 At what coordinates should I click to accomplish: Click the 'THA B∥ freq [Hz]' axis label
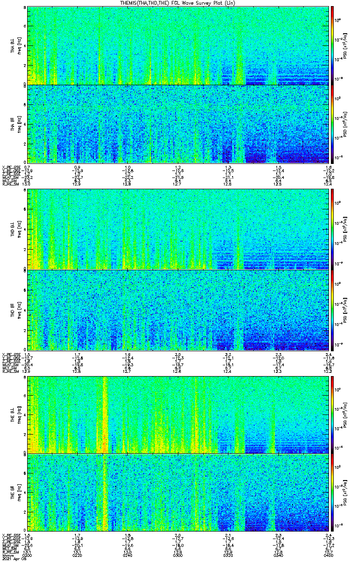click(x=15, y=124)
